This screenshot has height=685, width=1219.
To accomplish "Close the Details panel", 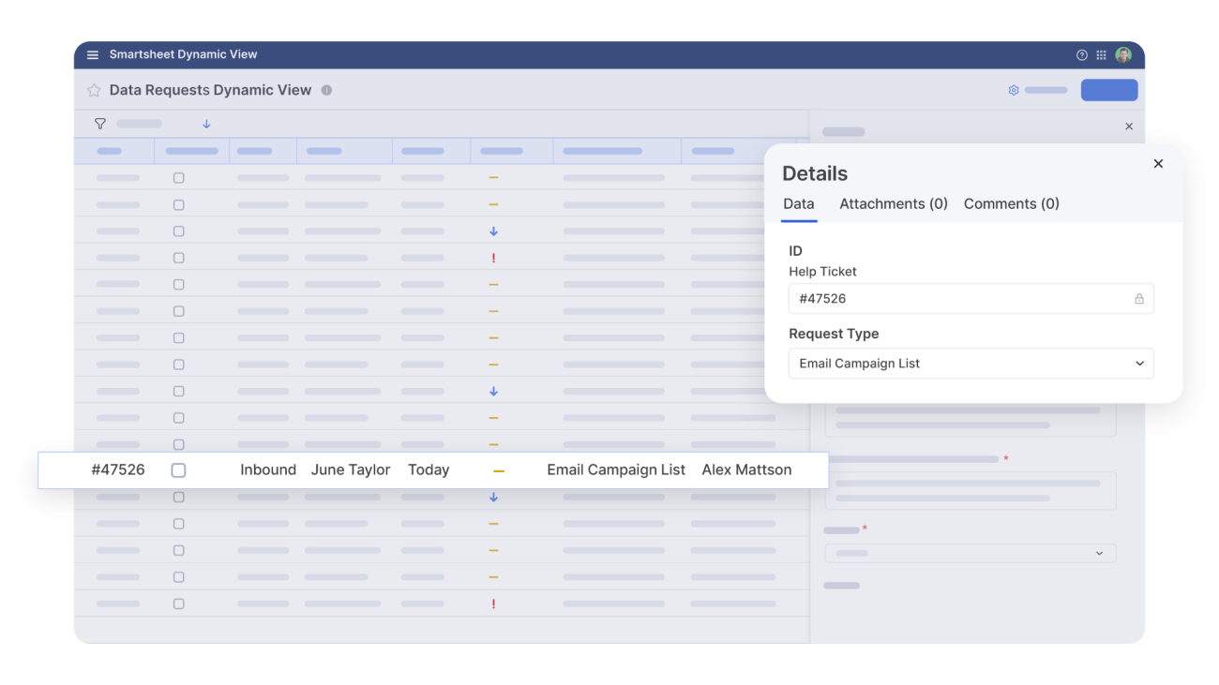I will (x=1158, y=163).
